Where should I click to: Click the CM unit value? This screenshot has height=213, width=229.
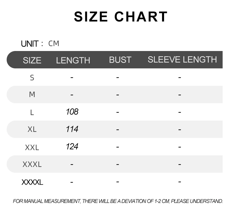[54, 43]
